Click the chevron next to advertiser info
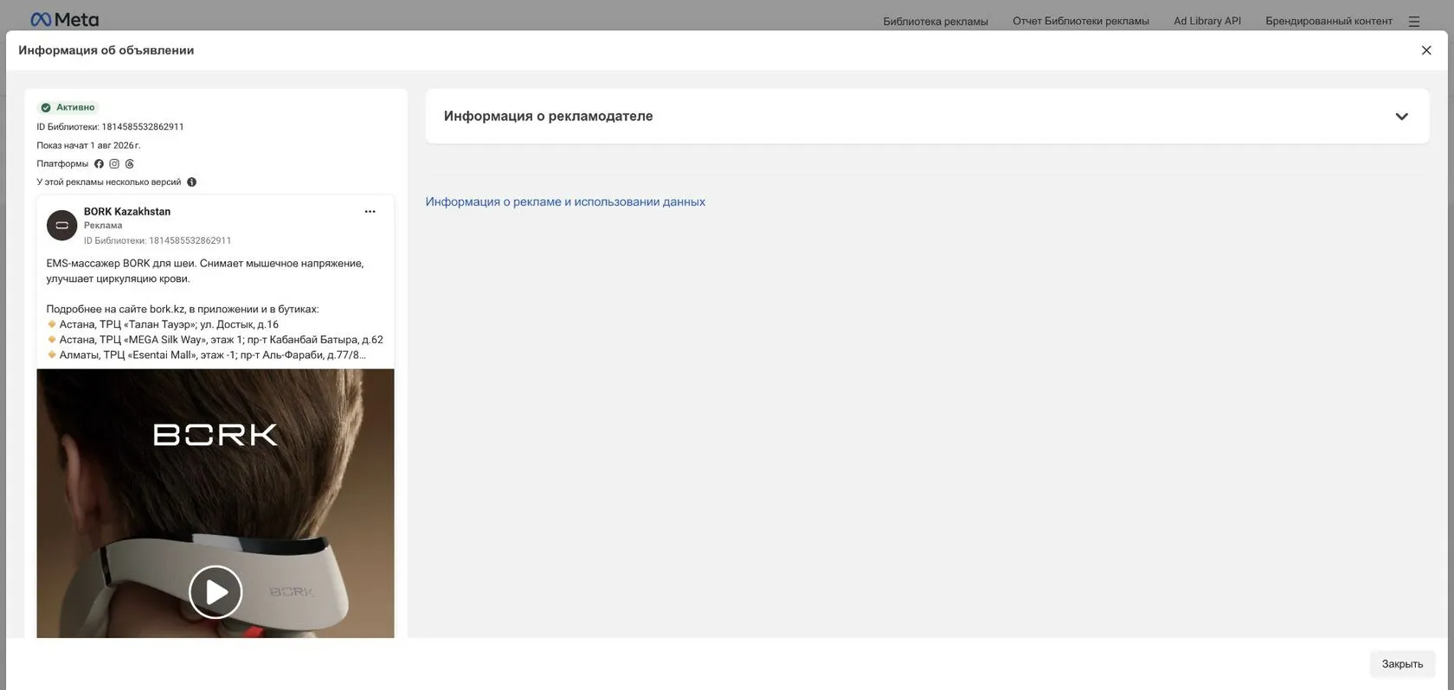Screen dimensions: 1454x690 (1401, 117)
